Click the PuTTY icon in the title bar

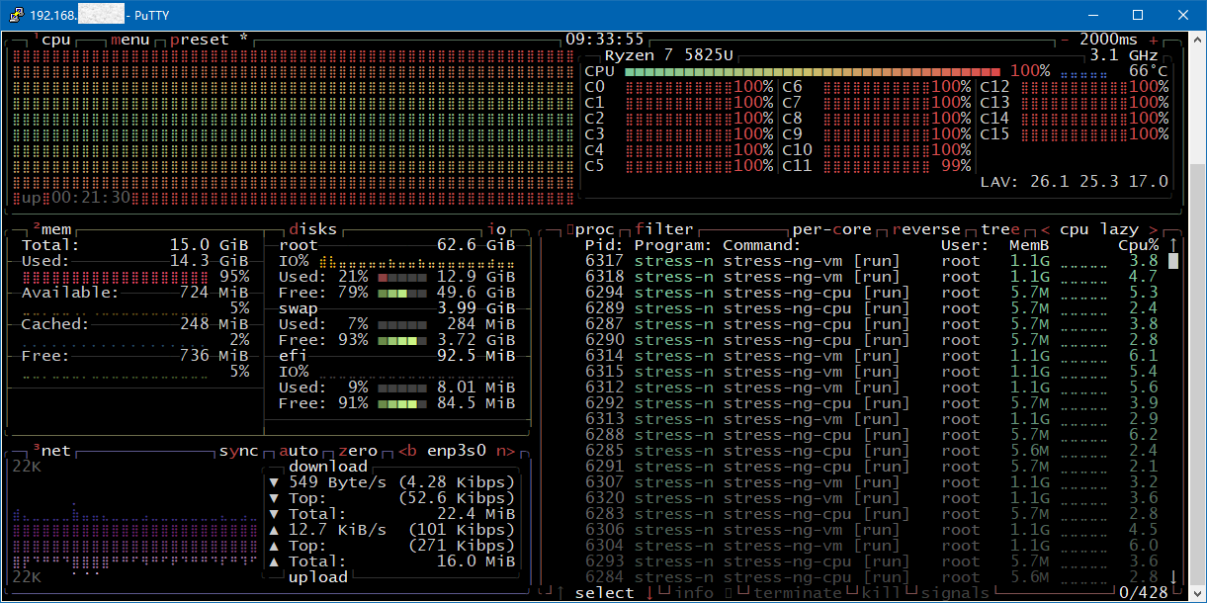pyautogui.click(x=15, y=15)
